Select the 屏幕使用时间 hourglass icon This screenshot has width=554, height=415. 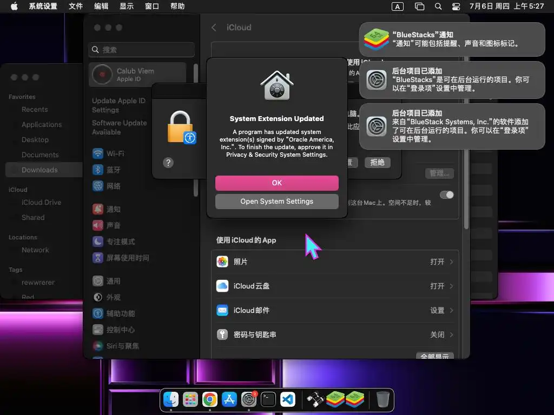(x=98, y=258)
